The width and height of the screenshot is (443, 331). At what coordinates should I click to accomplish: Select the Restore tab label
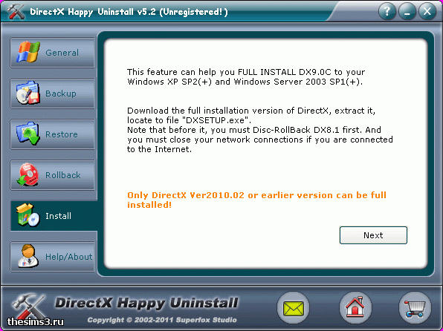61,134
